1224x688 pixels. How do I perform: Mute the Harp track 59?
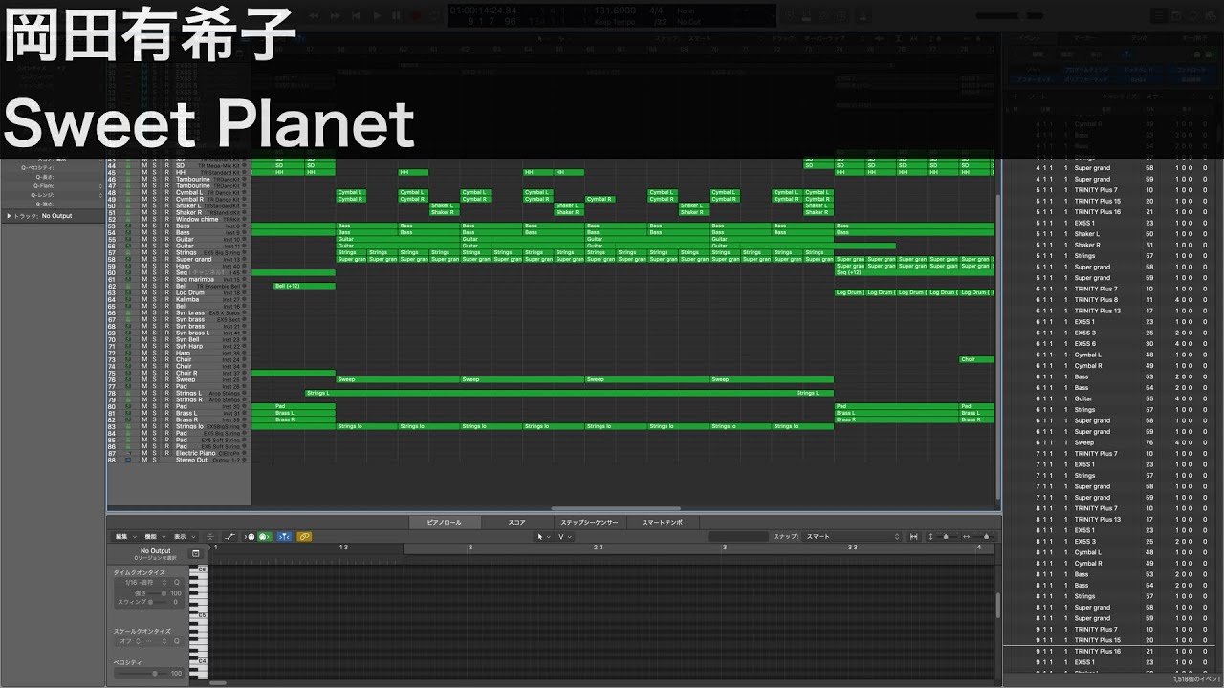click(144, 266)
